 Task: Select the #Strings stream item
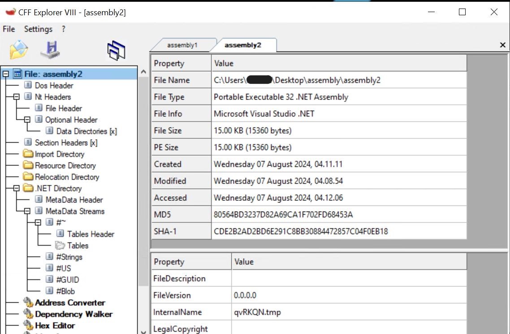coord(69,257)
